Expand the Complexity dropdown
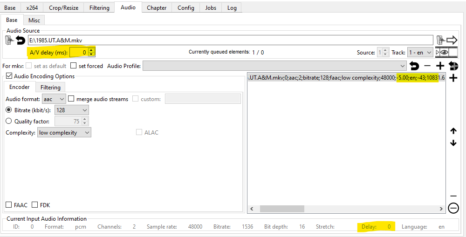466x237 pixels. point(64,133)
